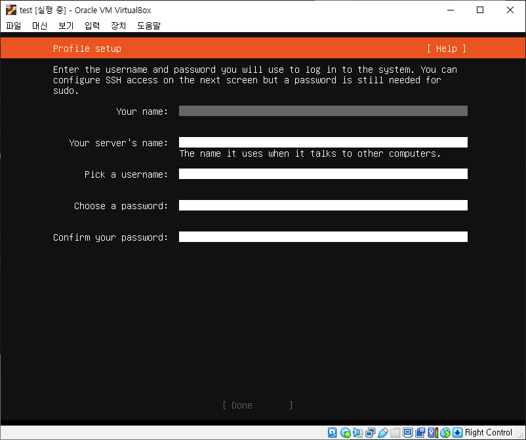Minimize the VirtualBox window
526x440 pixels.
(x=451, y=10)
